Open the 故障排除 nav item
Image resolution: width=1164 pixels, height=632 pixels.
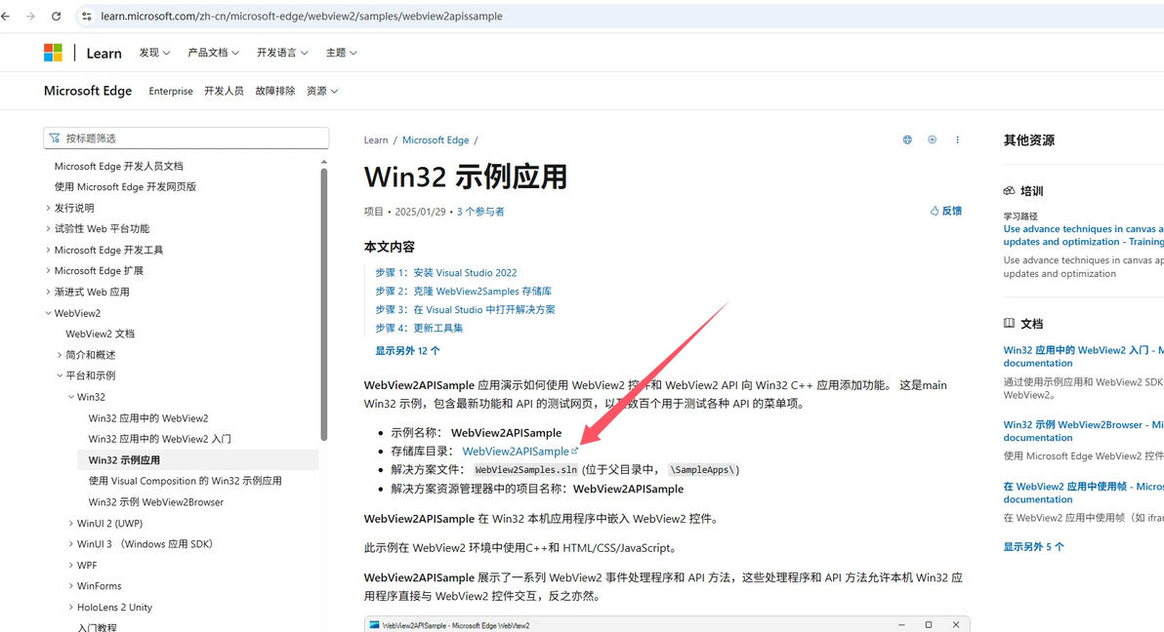pos(274,91)
